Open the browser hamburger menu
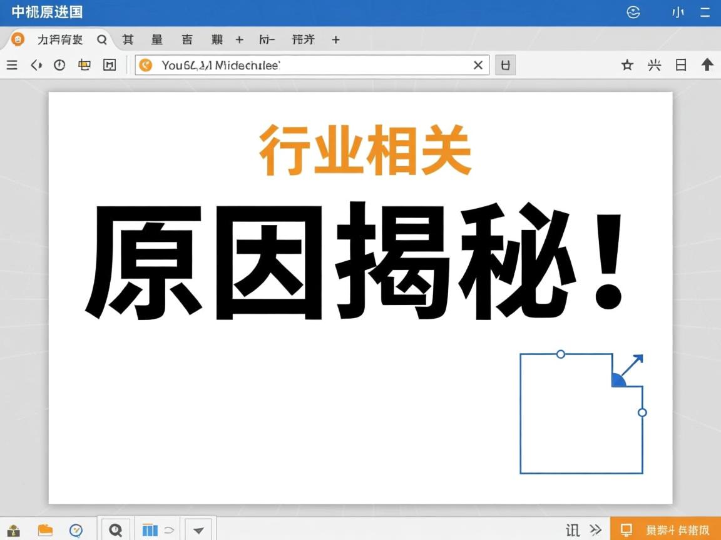This screenshot has width=721, height=540. click(x=11, y=64)
